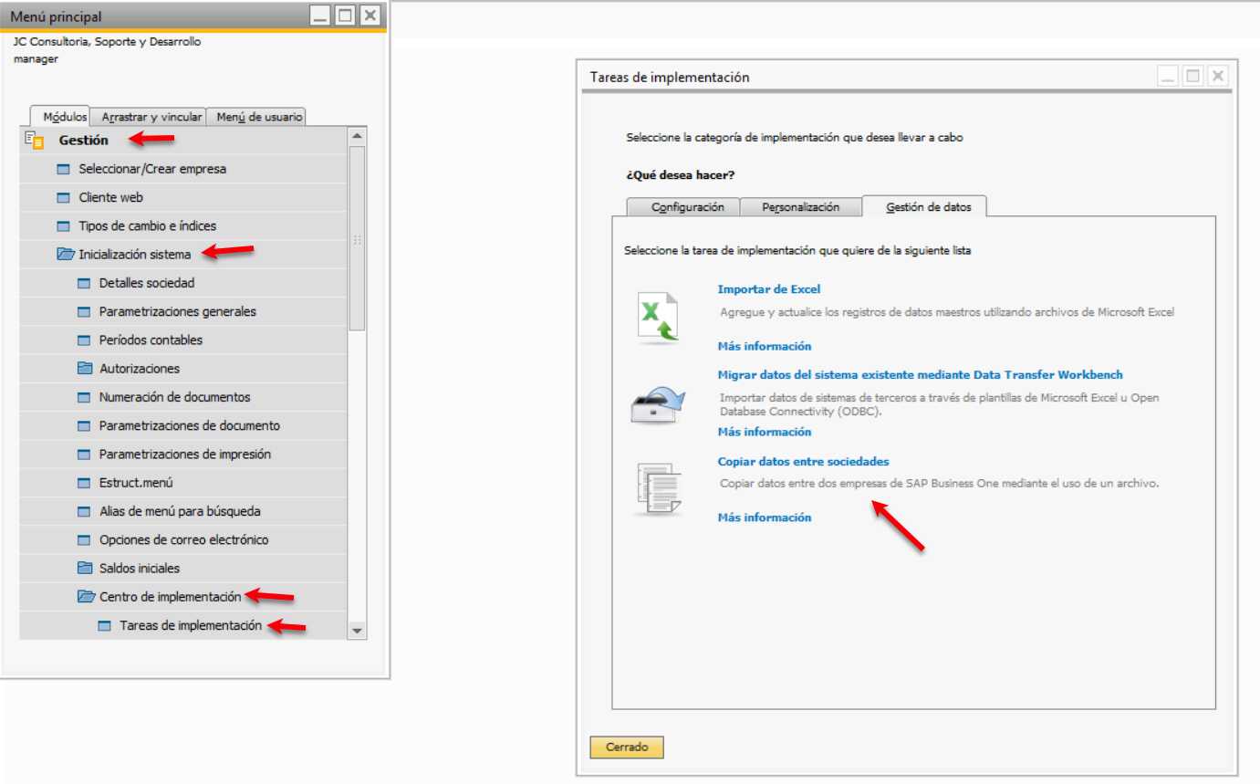Collapse the Inicialización sistema folder
1260x784 pixels.
point(65,255)
